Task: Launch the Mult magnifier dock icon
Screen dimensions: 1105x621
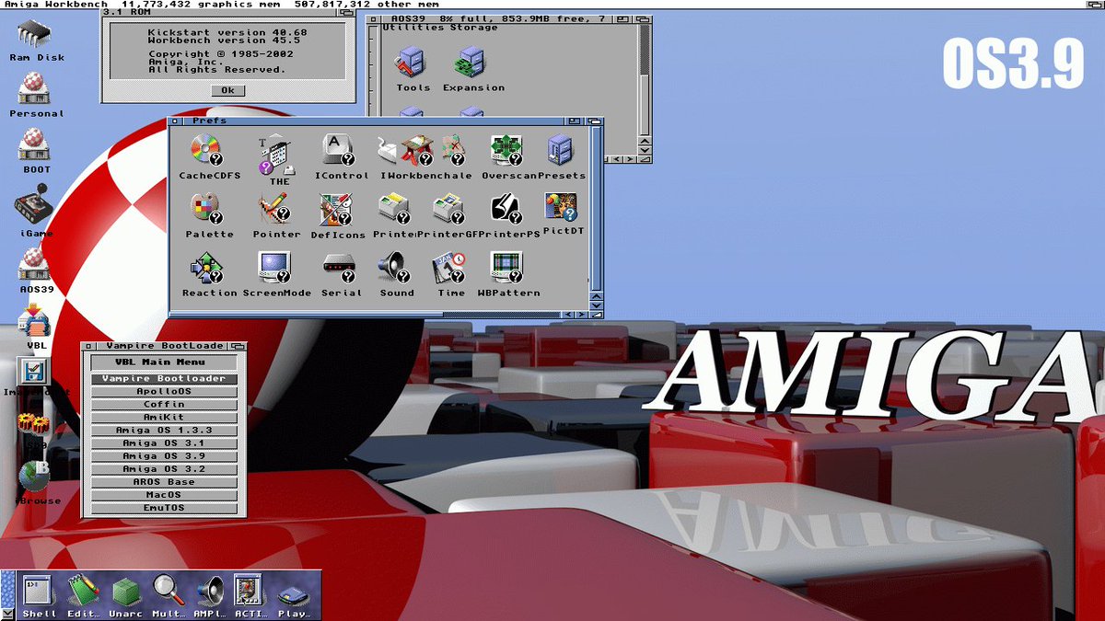Action: point(169,590)
